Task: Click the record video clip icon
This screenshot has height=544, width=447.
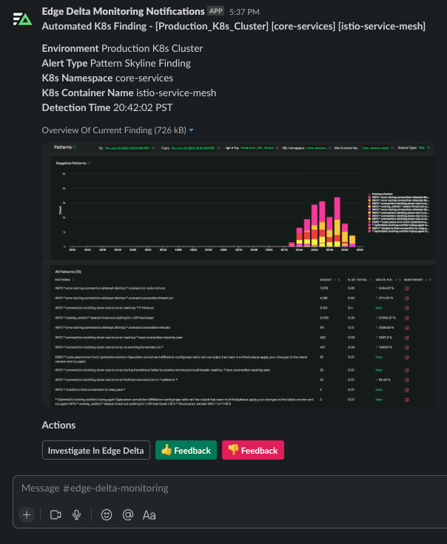Action: click(56, 515)
